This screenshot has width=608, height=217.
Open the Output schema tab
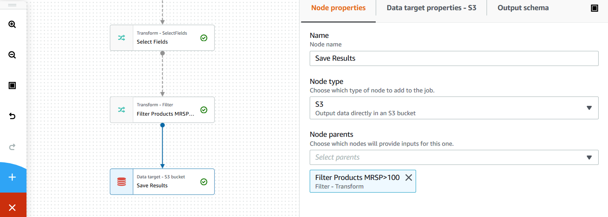(523, 8)
